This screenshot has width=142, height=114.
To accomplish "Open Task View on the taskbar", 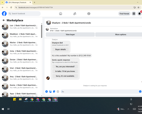I will point(9,109).
